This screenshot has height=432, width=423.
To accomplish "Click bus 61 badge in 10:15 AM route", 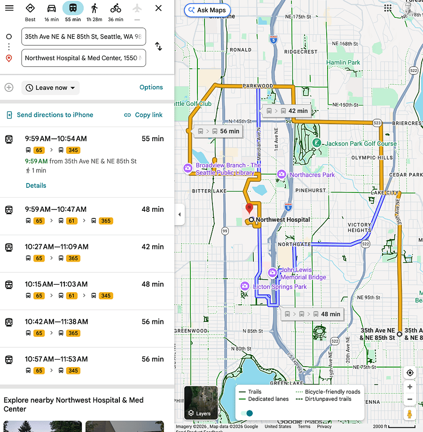I will click(71, 296).
